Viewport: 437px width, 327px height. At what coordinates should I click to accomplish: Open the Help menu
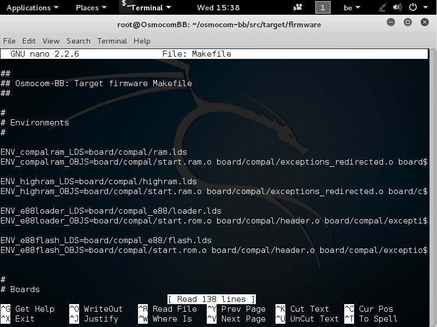142,41
